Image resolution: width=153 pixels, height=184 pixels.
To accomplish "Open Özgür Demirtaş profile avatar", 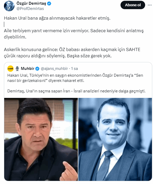I will (x=9, y=6).
